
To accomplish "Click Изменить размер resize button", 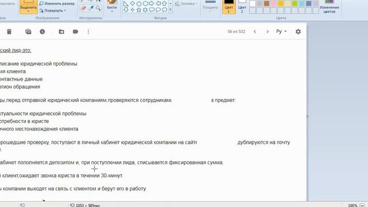I will [57, 3].
